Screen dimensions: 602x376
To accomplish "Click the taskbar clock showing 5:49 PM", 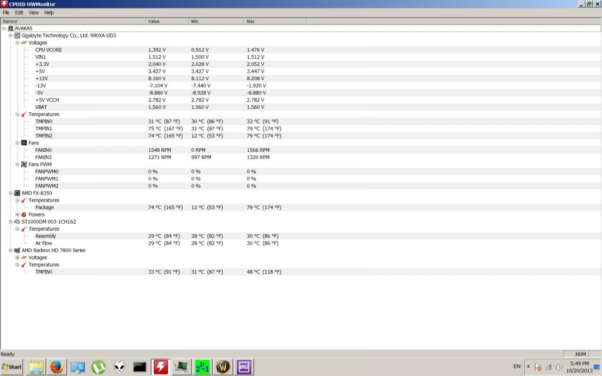I will point(579,367).
